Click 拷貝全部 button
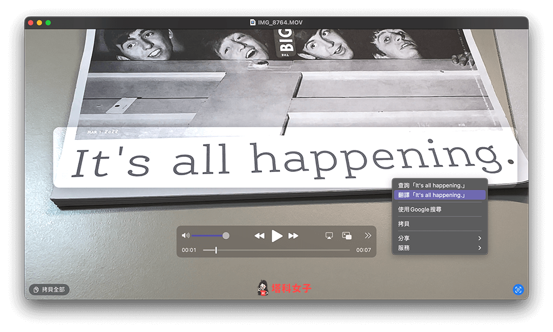553x332 pixels. [x=49, y=289]
